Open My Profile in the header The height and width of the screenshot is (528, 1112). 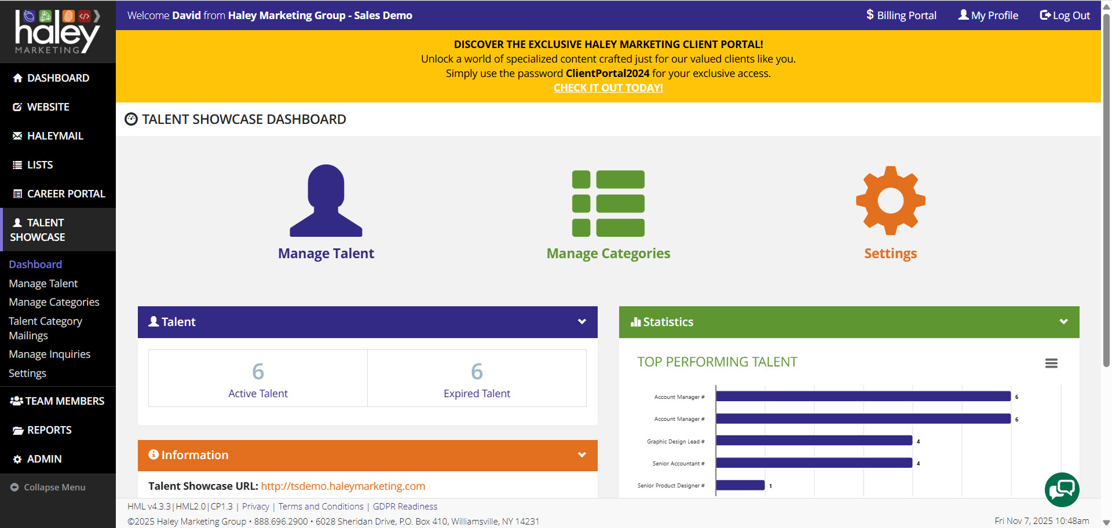988,16
